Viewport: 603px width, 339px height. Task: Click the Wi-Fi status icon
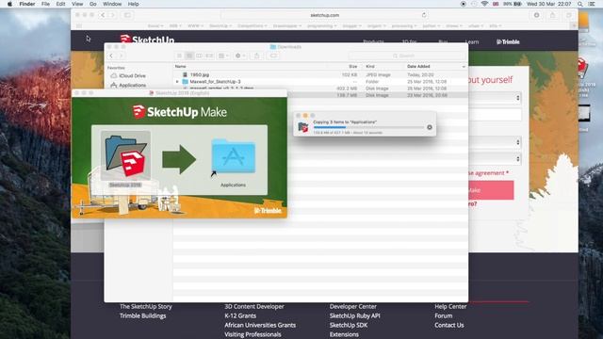484,4
